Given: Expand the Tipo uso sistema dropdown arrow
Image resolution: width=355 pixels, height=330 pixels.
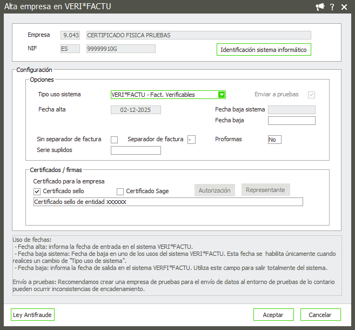Looking at the screenshot, I should coord(222,95).
